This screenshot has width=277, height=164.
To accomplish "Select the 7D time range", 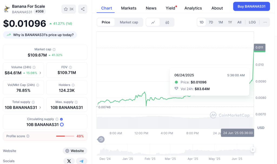I will 211,22.
